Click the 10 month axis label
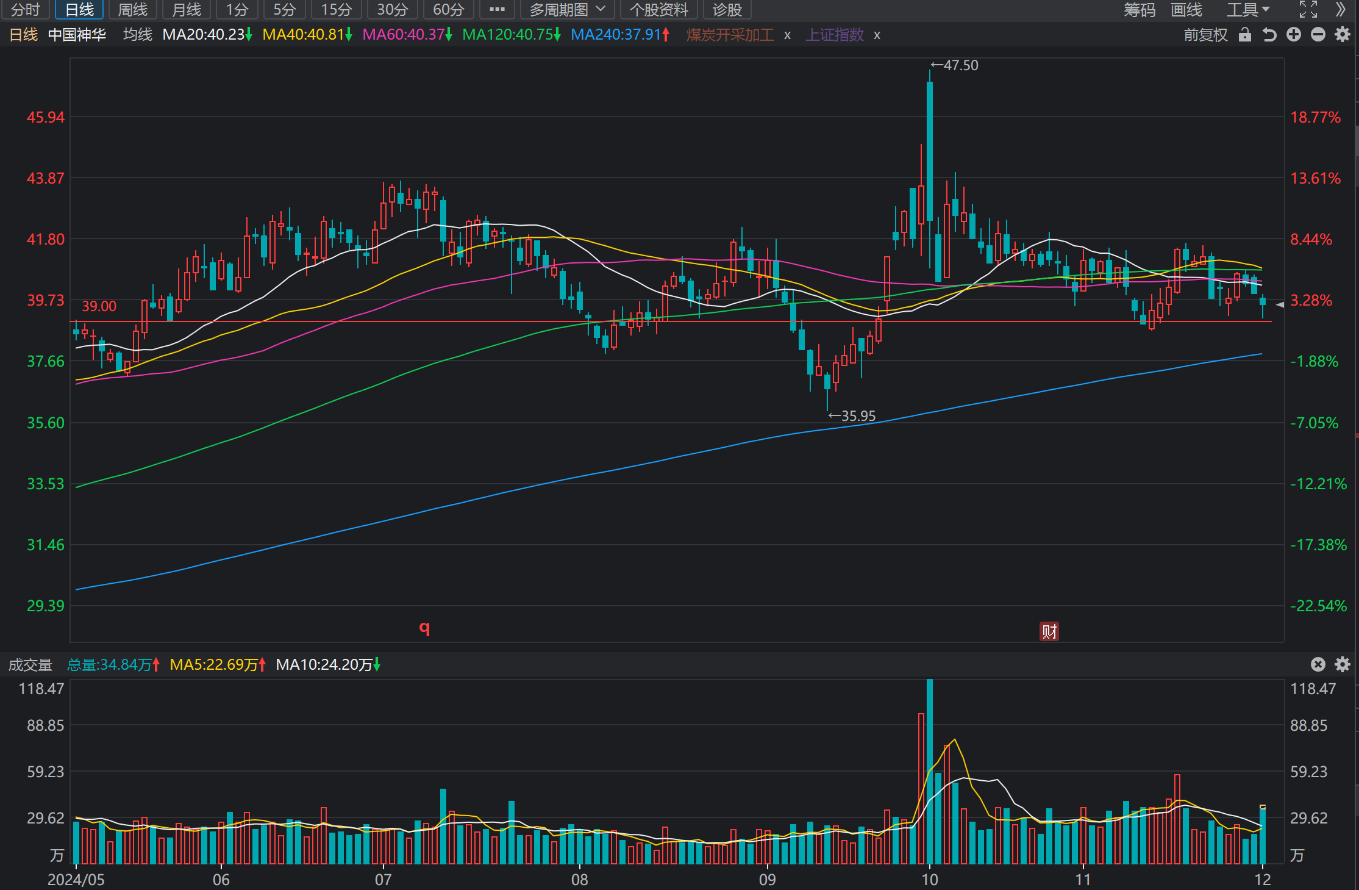This screenshot has height=890, width=1359. pyautogui.click(x=929, y=880)
